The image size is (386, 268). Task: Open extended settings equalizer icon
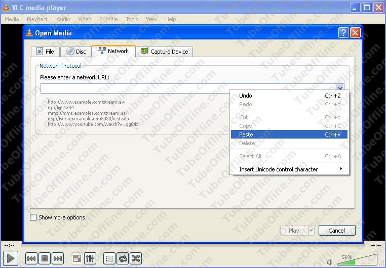click(x=90, y=258)
